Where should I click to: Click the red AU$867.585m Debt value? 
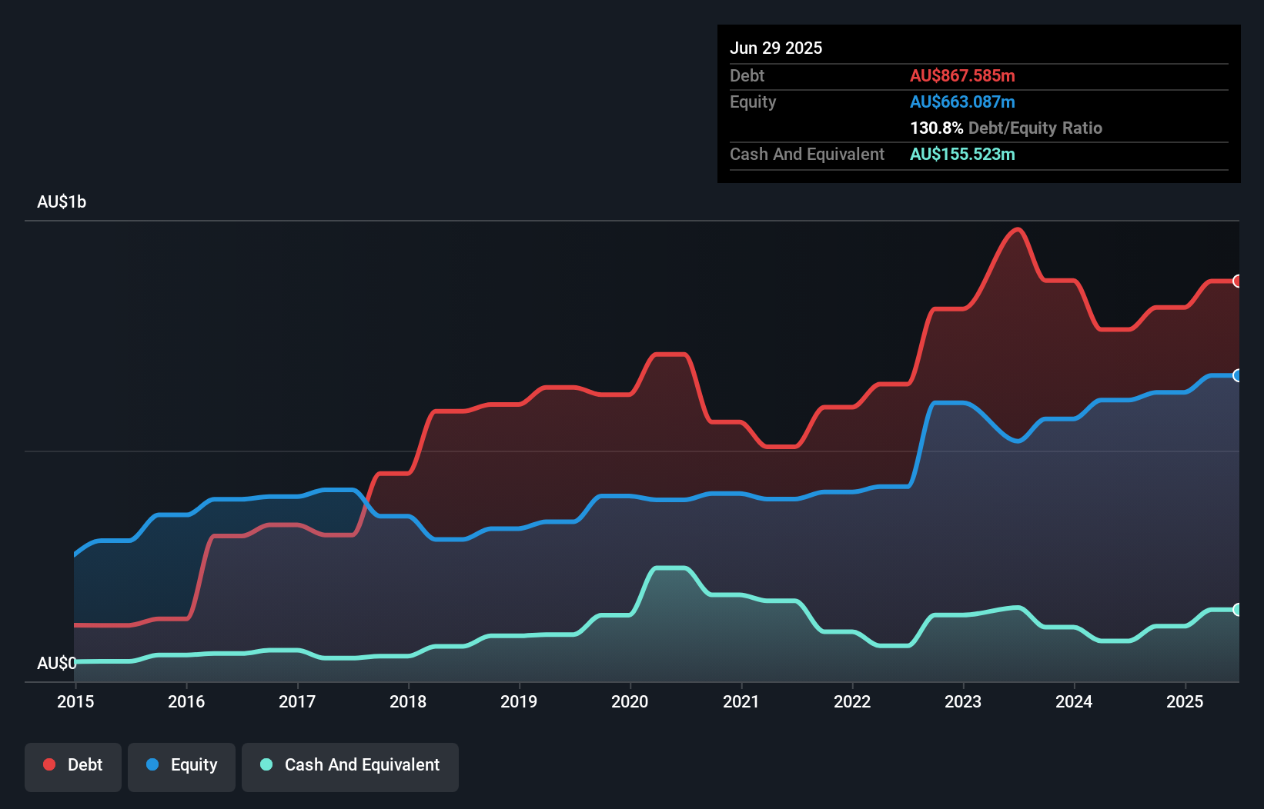962,75
